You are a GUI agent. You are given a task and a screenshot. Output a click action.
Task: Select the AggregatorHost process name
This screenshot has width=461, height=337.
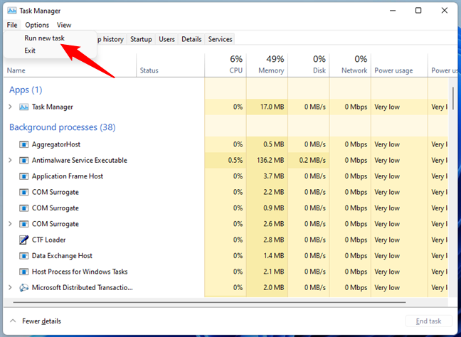pos(56,144)
